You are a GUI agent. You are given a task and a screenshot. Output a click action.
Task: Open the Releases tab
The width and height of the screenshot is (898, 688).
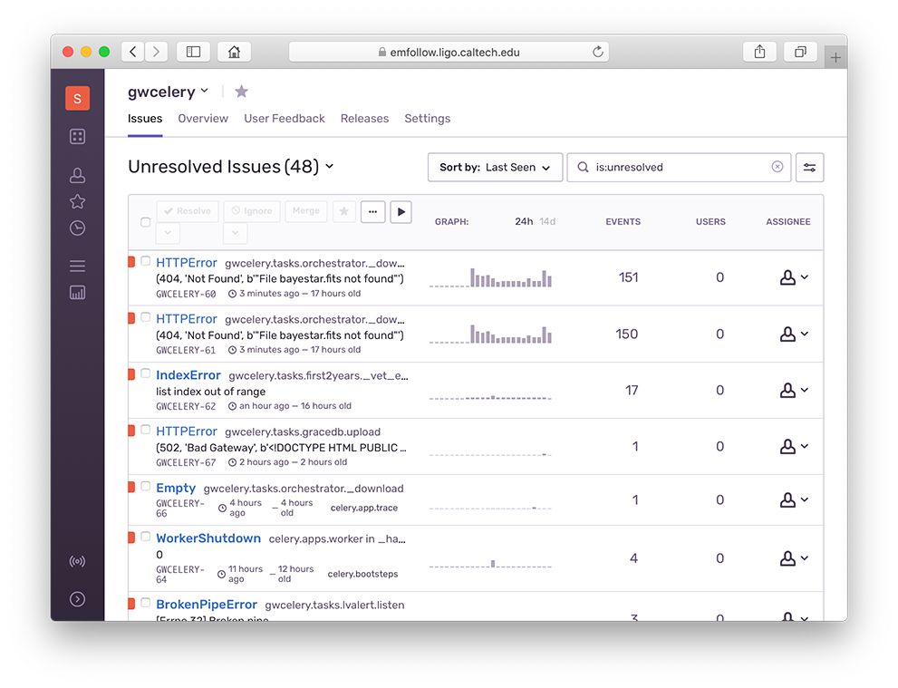(364, 119)
